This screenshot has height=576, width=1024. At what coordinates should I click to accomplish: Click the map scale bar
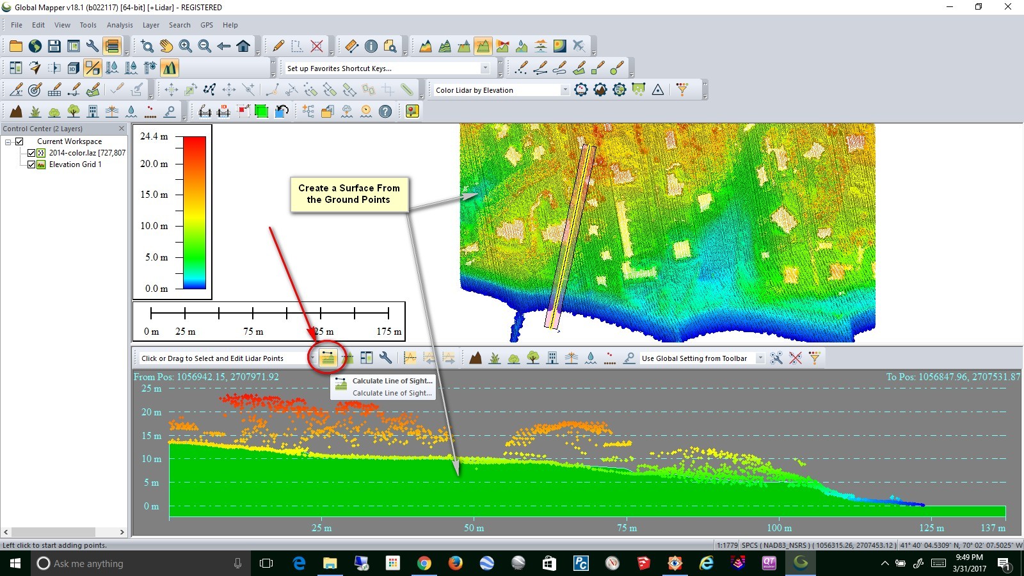pos(269,321)
